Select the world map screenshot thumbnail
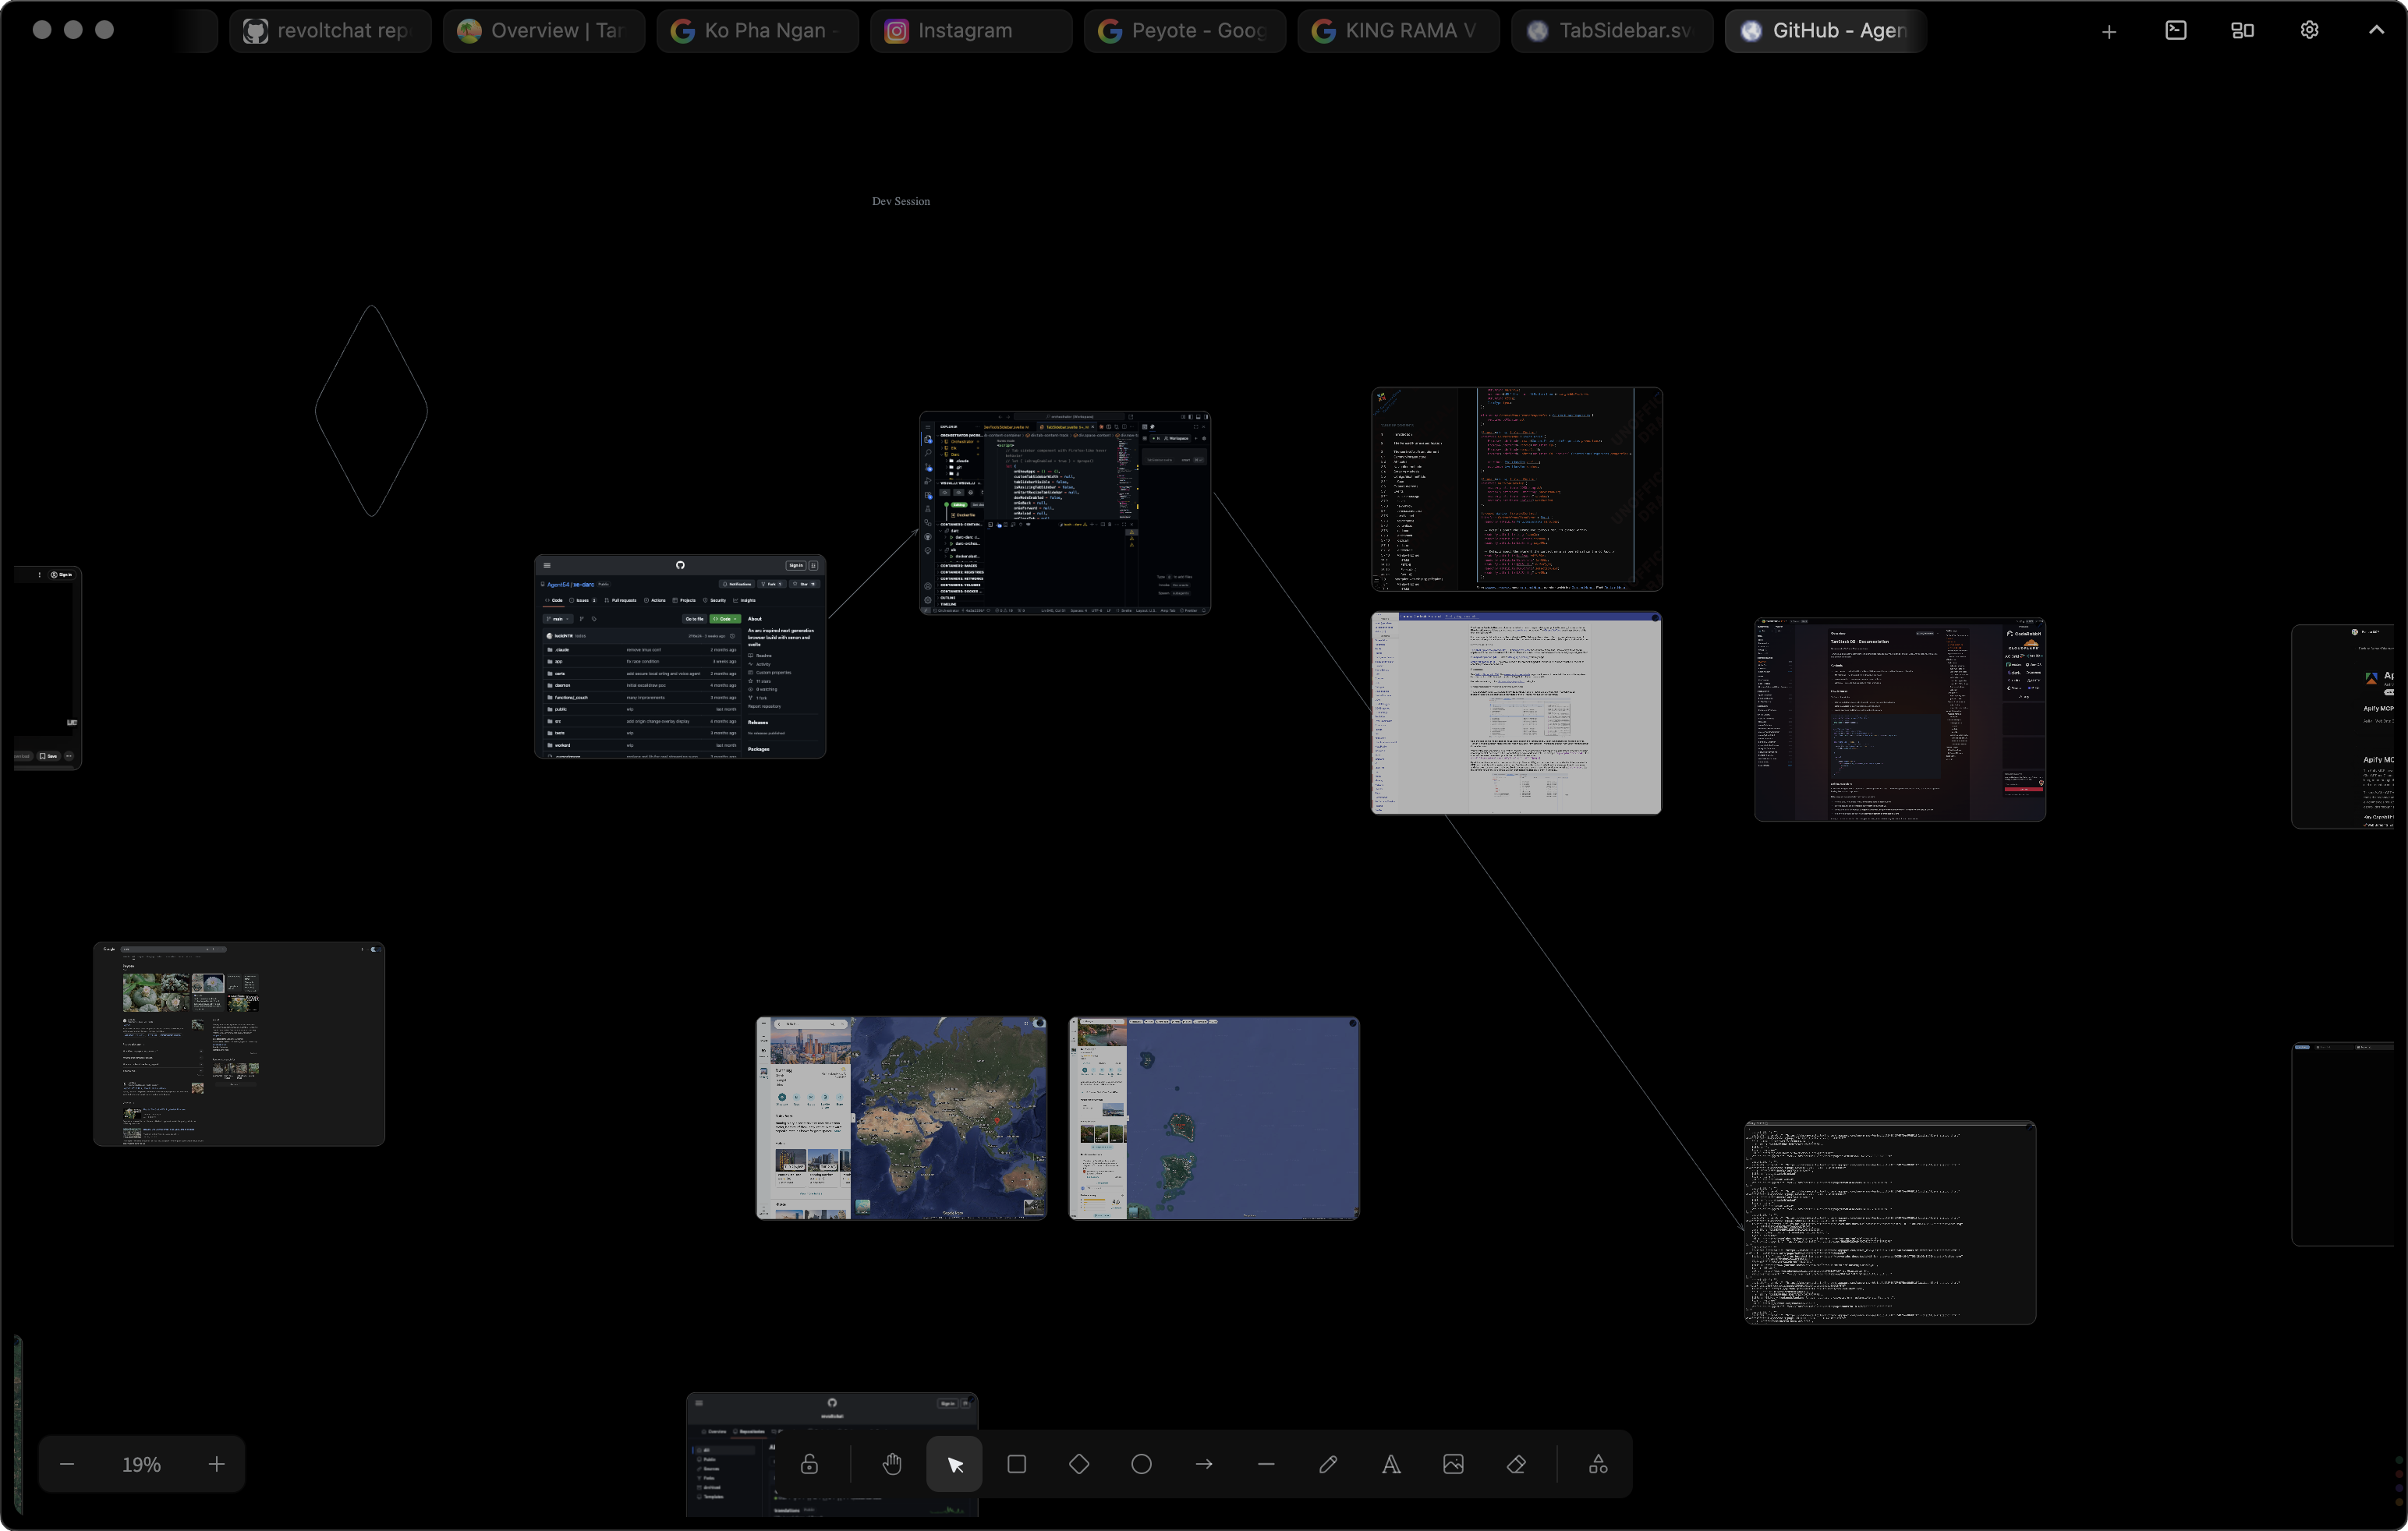Screen dimensions: 2408x1531 899,1119
